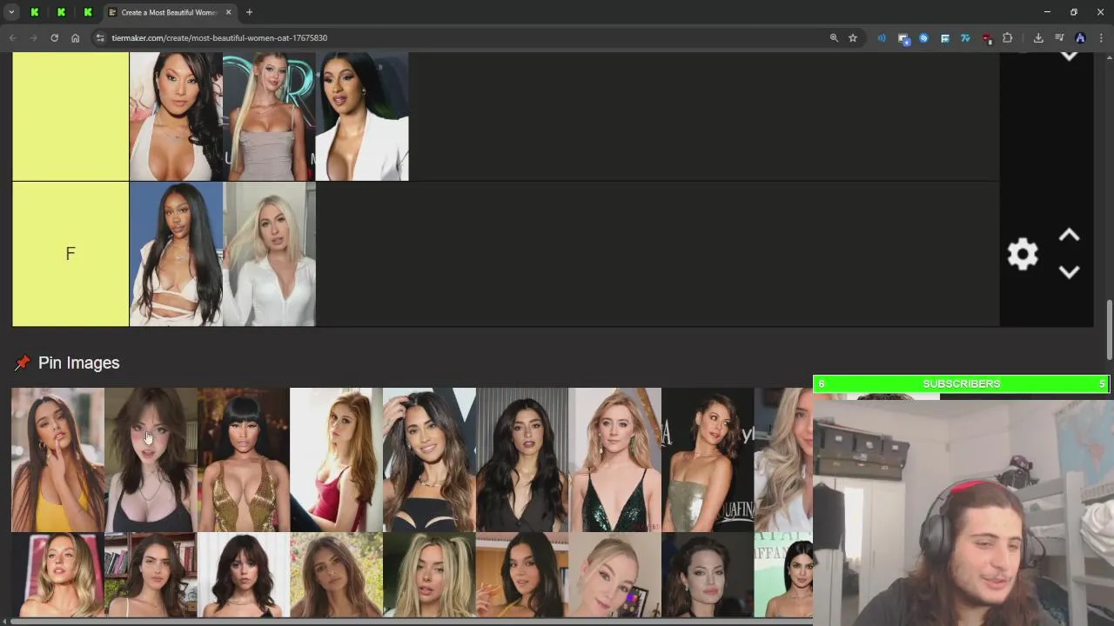Viewport: 1114px width, 626px height.
Task: Open the Extensions puzzle-piece menu
Action: coord(1008,38)
